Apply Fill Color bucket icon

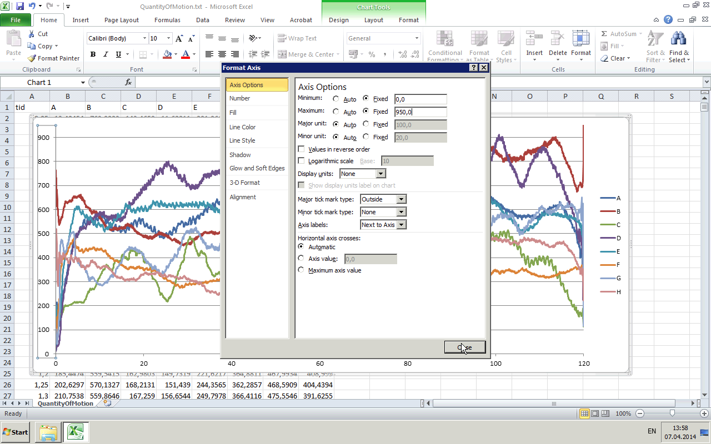[x=167, y=54]
